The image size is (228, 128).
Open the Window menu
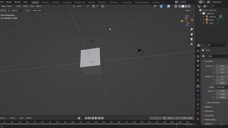17,2
